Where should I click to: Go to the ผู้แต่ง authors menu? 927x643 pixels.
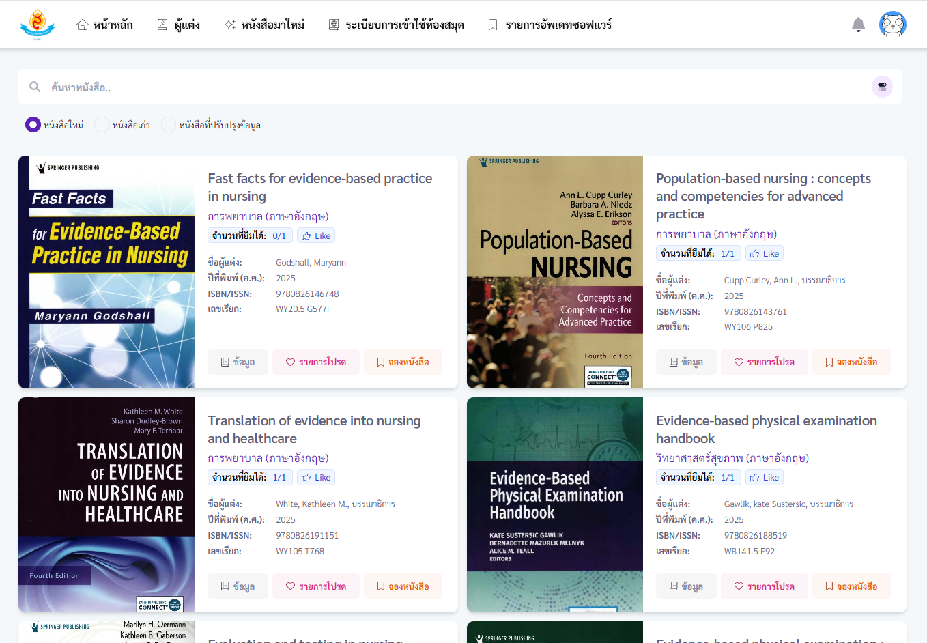point(178,25)
